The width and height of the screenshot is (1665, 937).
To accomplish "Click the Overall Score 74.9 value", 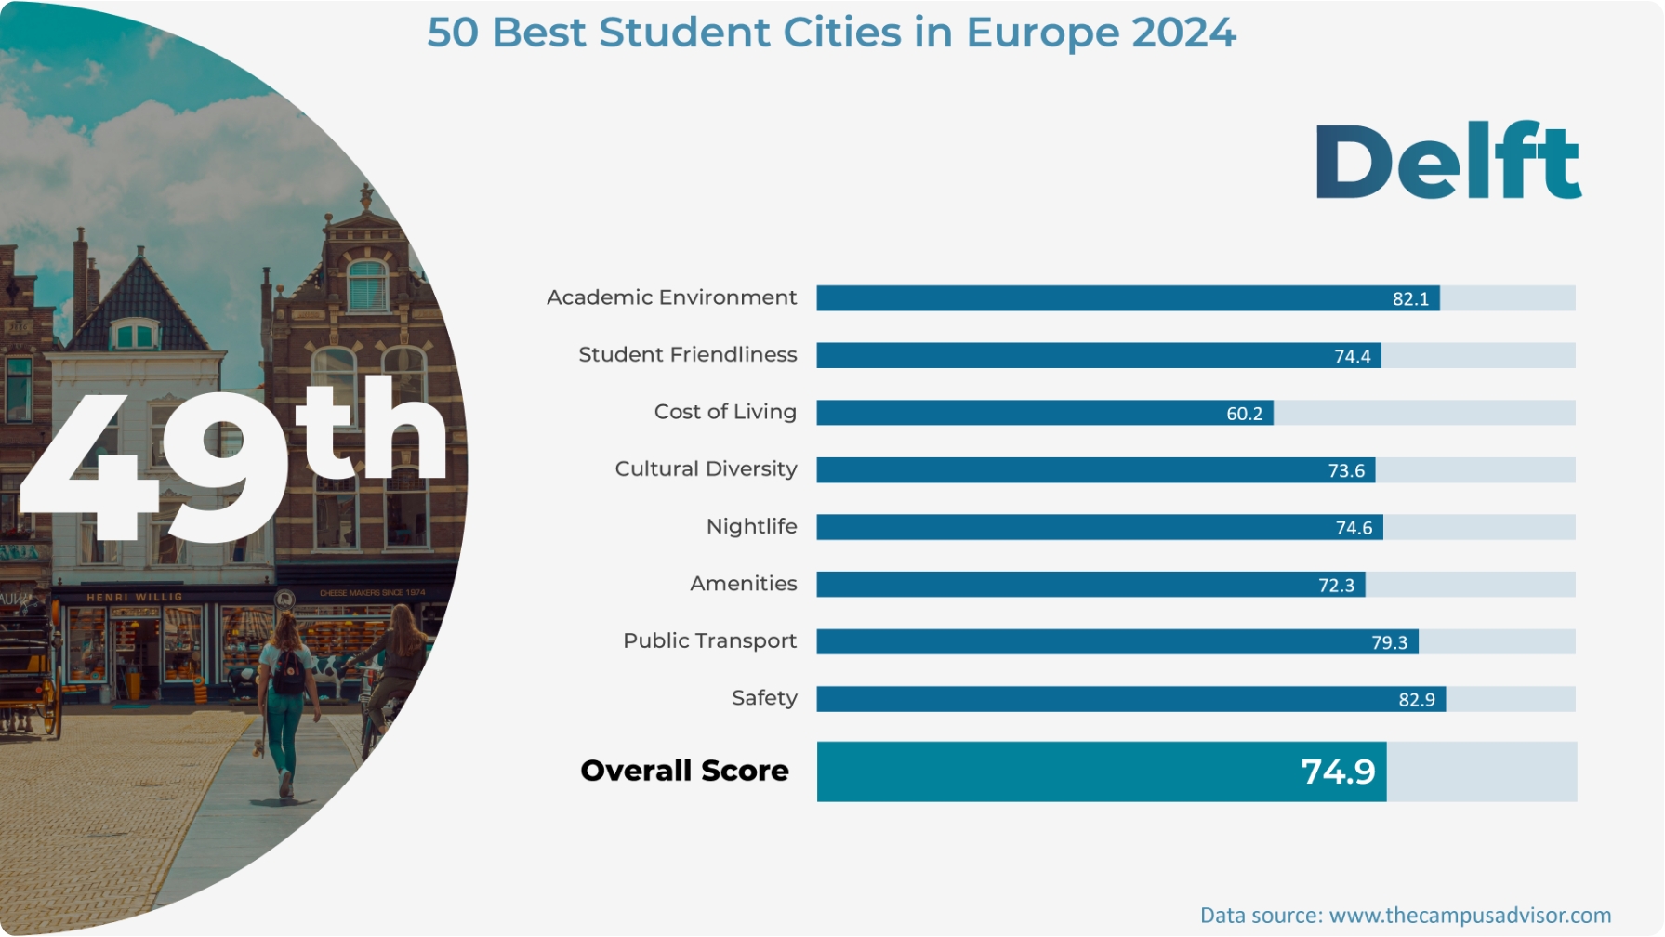I will point(1337,772).
